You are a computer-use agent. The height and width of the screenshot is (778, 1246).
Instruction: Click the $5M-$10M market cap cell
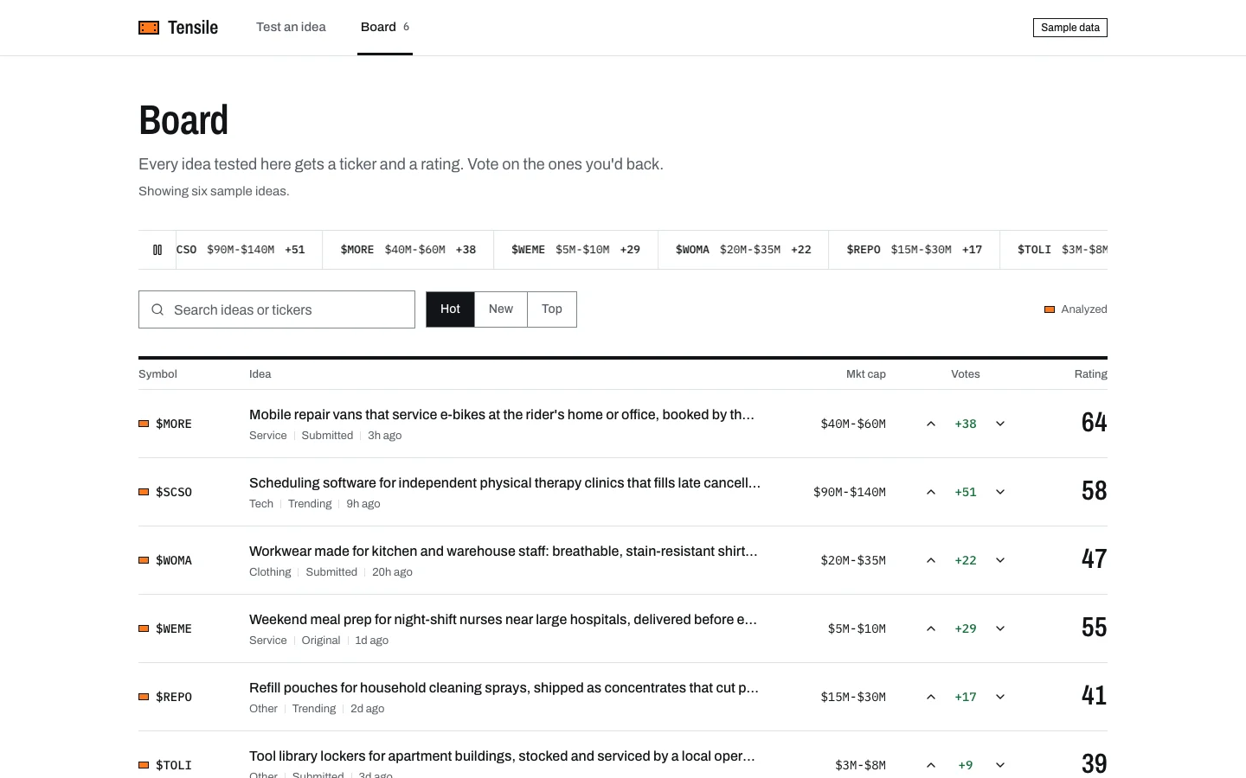tap(857, 628)
